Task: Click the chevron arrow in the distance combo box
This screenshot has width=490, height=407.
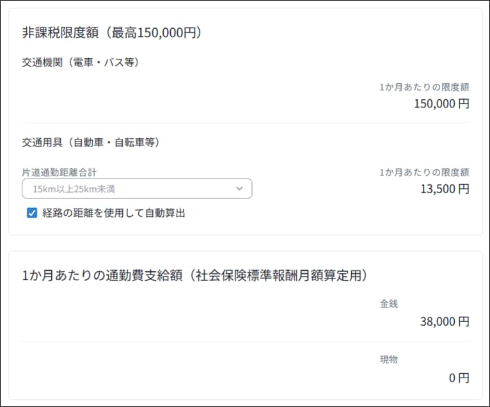Action: (x=239, y=188)
